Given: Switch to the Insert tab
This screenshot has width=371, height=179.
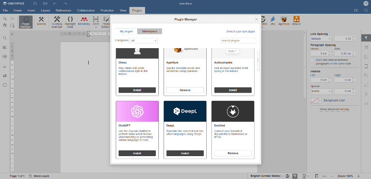Looking at the screenshot, I should pyautogui.click(x=31, y=10).
